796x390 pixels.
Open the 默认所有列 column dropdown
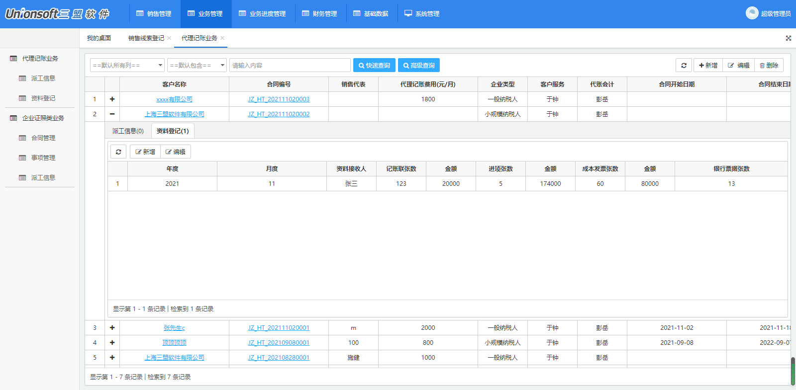point(127,65)
